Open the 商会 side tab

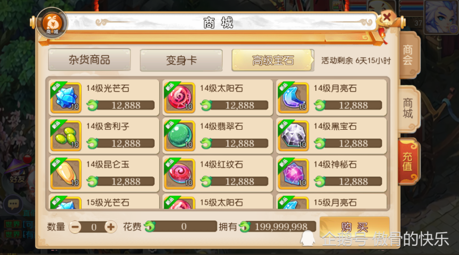pos(408,55)
